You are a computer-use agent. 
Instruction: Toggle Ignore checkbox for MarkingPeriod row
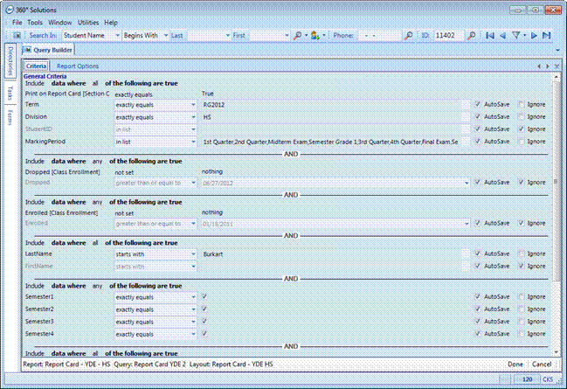pos(521,142)
